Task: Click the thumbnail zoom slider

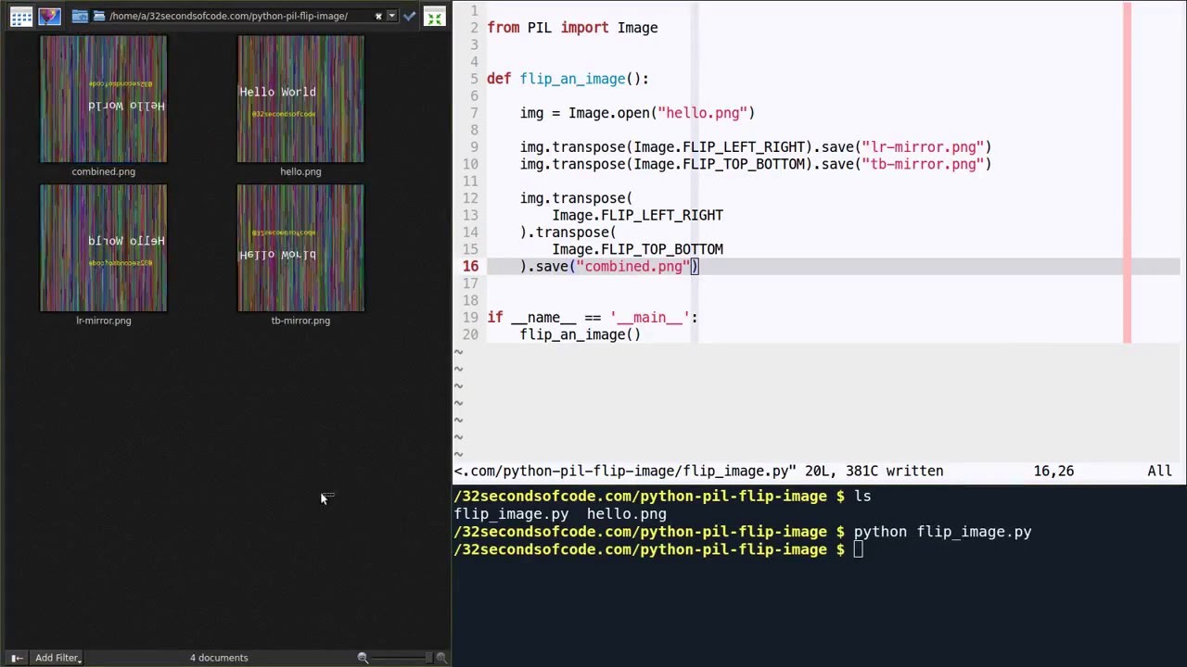Action: click(x=402, y=658)
